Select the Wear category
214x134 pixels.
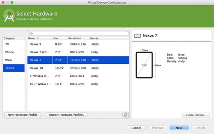(14, 60)
